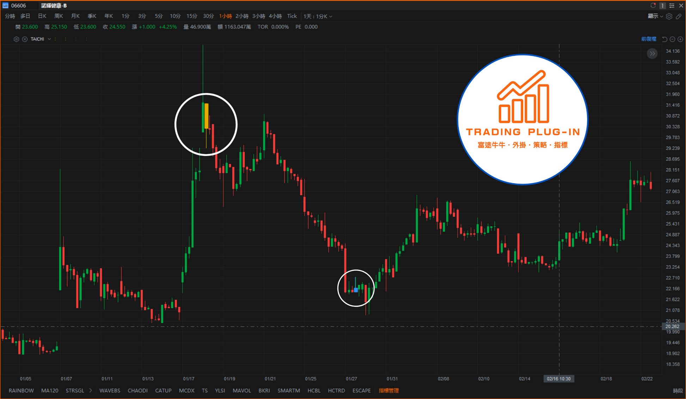Remove the TAICHI indicator with the X icon

[x=25, y=39]
